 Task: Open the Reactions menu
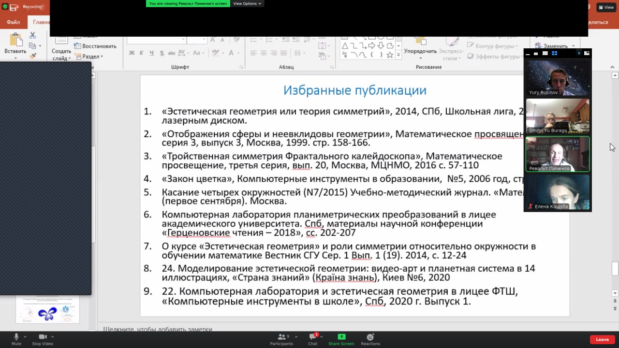point(370,337)
